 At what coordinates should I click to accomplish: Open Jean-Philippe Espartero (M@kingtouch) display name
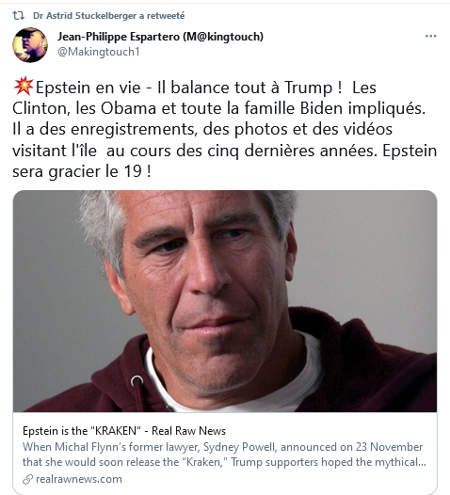click(x=160, y=37)
